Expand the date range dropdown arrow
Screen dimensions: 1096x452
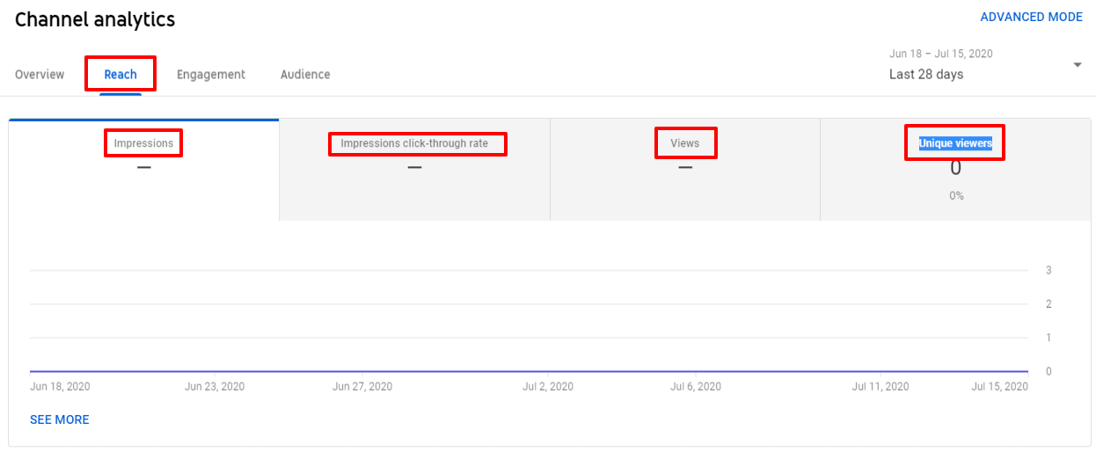point(1078,65)
